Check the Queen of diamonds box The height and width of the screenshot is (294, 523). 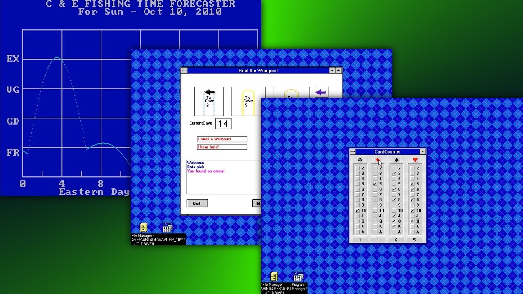click(x=375, y=221)
